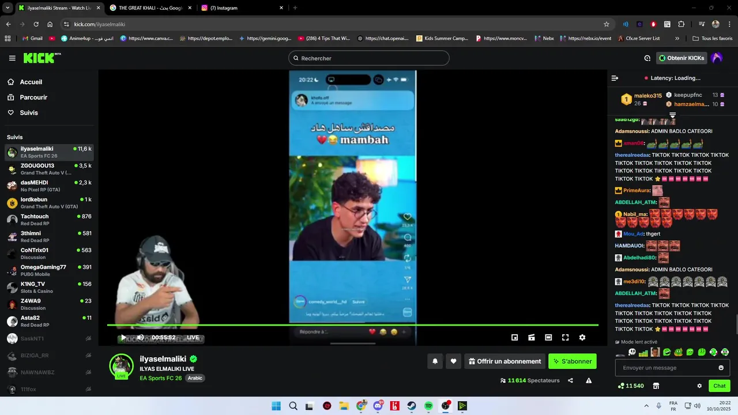This screenshot has width=738, height=415.
Task: Reload the browser page
Action: point(36,24)
